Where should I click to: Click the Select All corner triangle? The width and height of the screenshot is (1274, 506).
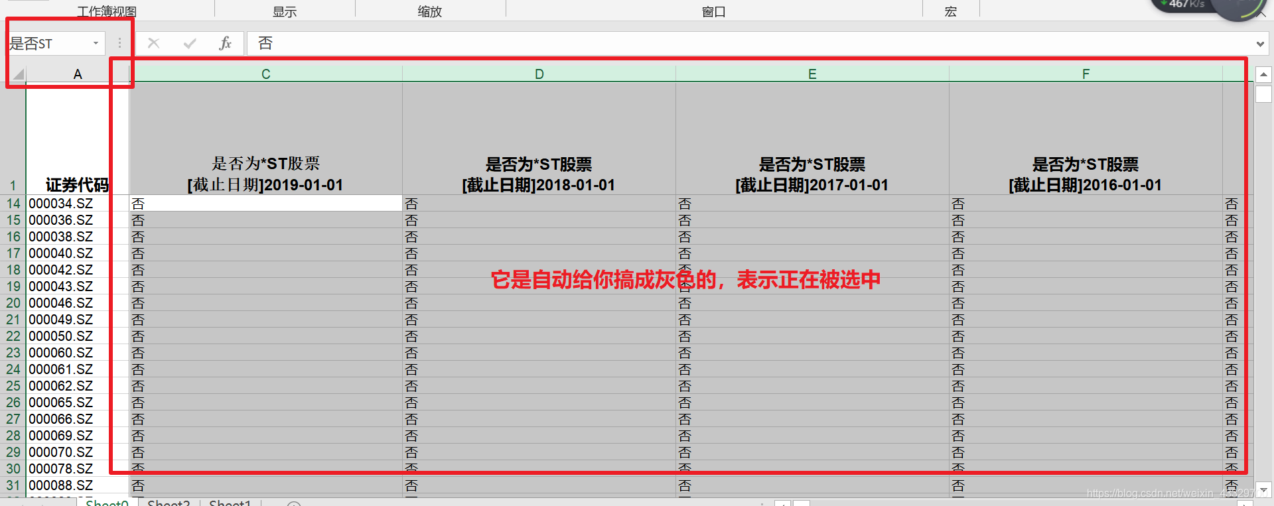tap(18, 74)
